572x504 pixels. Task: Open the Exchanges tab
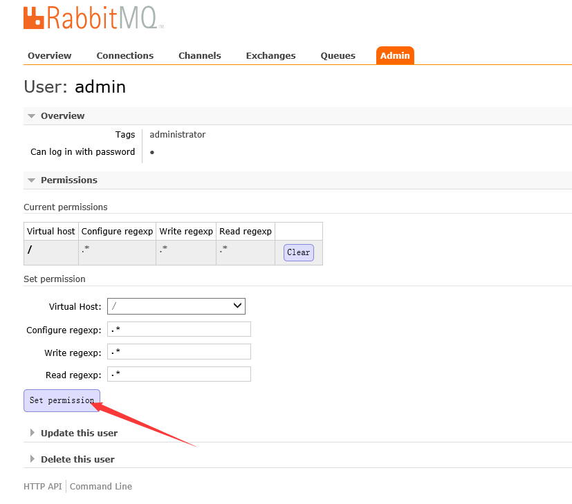(270, 56)
